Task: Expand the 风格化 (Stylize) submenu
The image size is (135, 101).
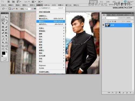Action: [x=51, y=28]
